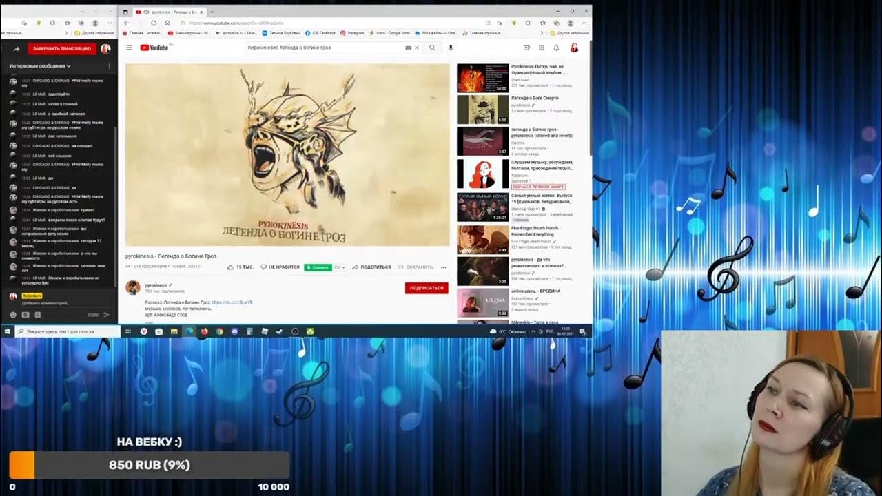The height and width of the screenshot is (496, 882).
Task: Open the Google Фото bookmark
Action: pos(389,33)
